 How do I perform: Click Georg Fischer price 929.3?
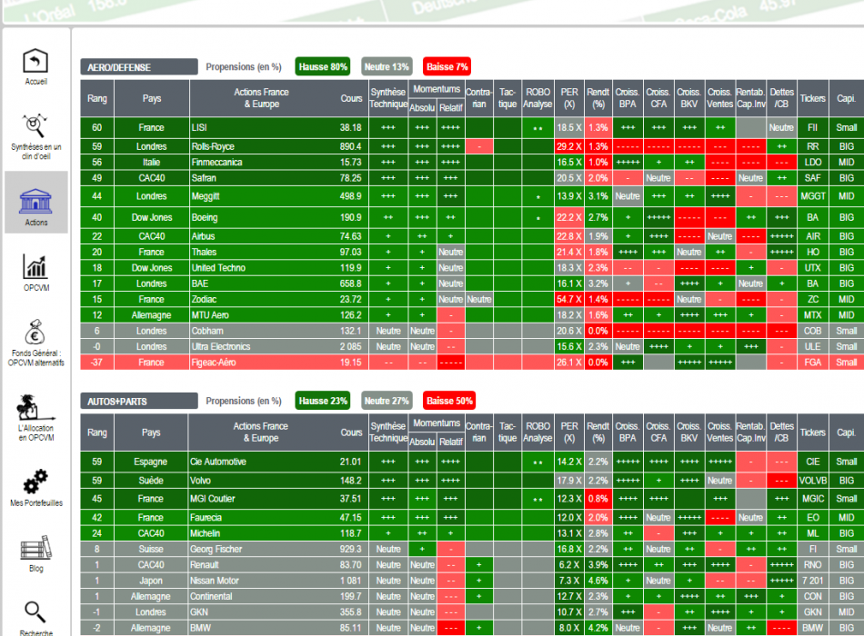point(350,550)
